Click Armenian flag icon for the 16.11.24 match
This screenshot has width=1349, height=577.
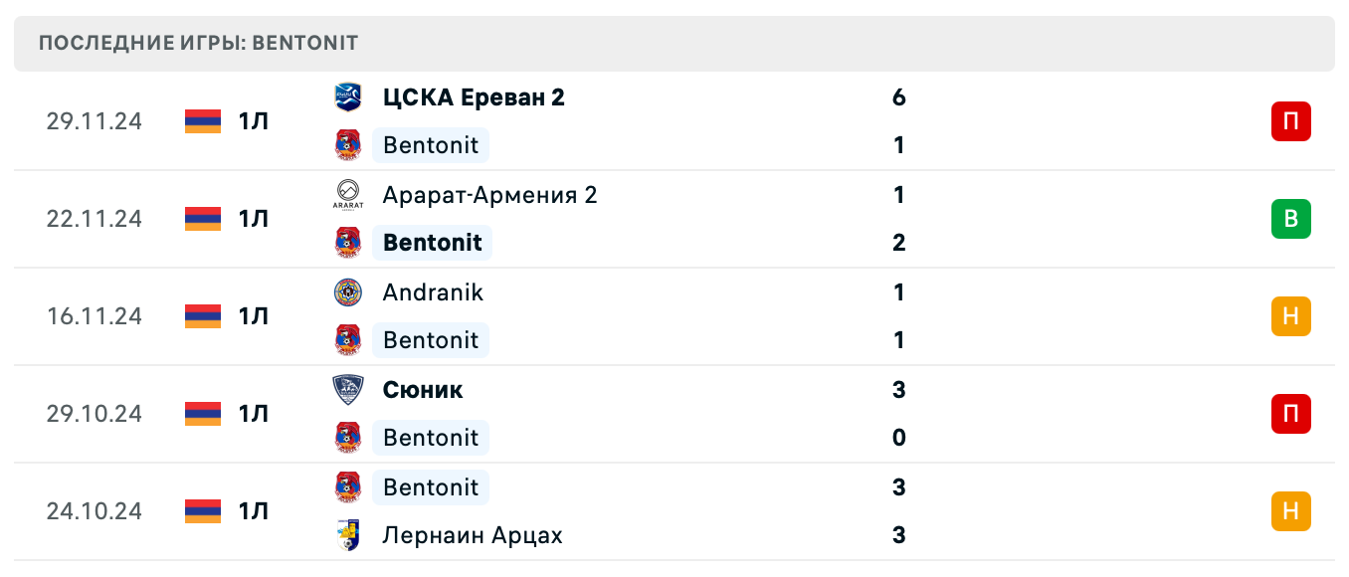203,316
